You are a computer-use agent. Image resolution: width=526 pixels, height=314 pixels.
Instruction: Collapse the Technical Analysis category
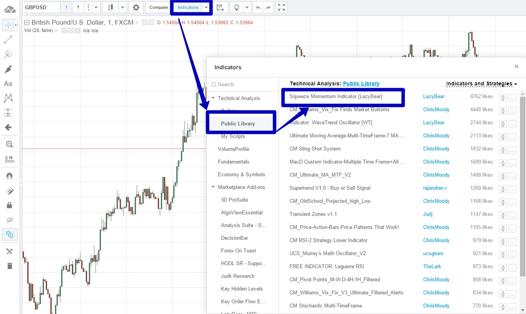[213, 99]
